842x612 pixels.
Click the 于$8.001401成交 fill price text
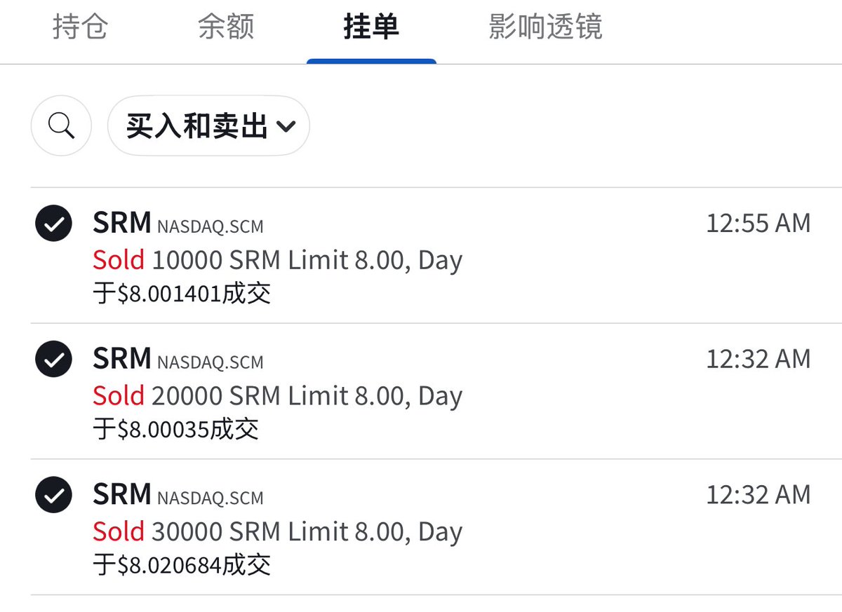[x=182, y=294]
